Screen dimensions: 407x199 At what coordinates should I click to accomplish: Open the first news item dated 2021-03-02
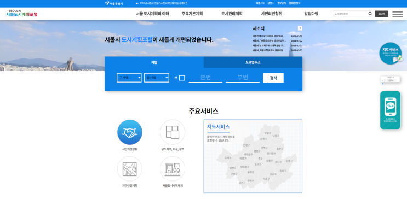click(x=277, y=36)
